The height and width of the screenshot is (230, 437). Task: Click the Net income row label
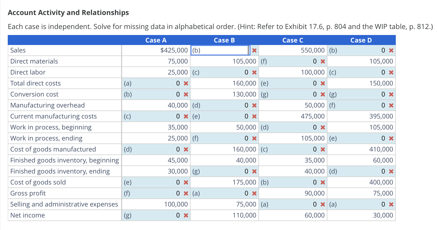click(27, 215)
